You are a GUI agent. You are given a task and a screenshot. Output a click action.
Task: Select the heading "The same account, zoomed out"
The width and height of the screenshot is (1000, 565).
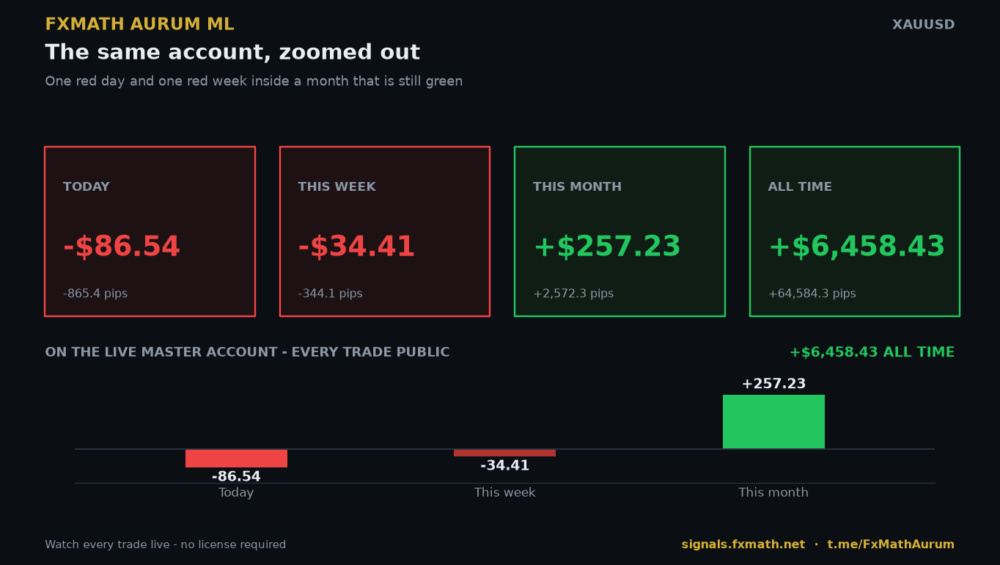coord(232,53)
